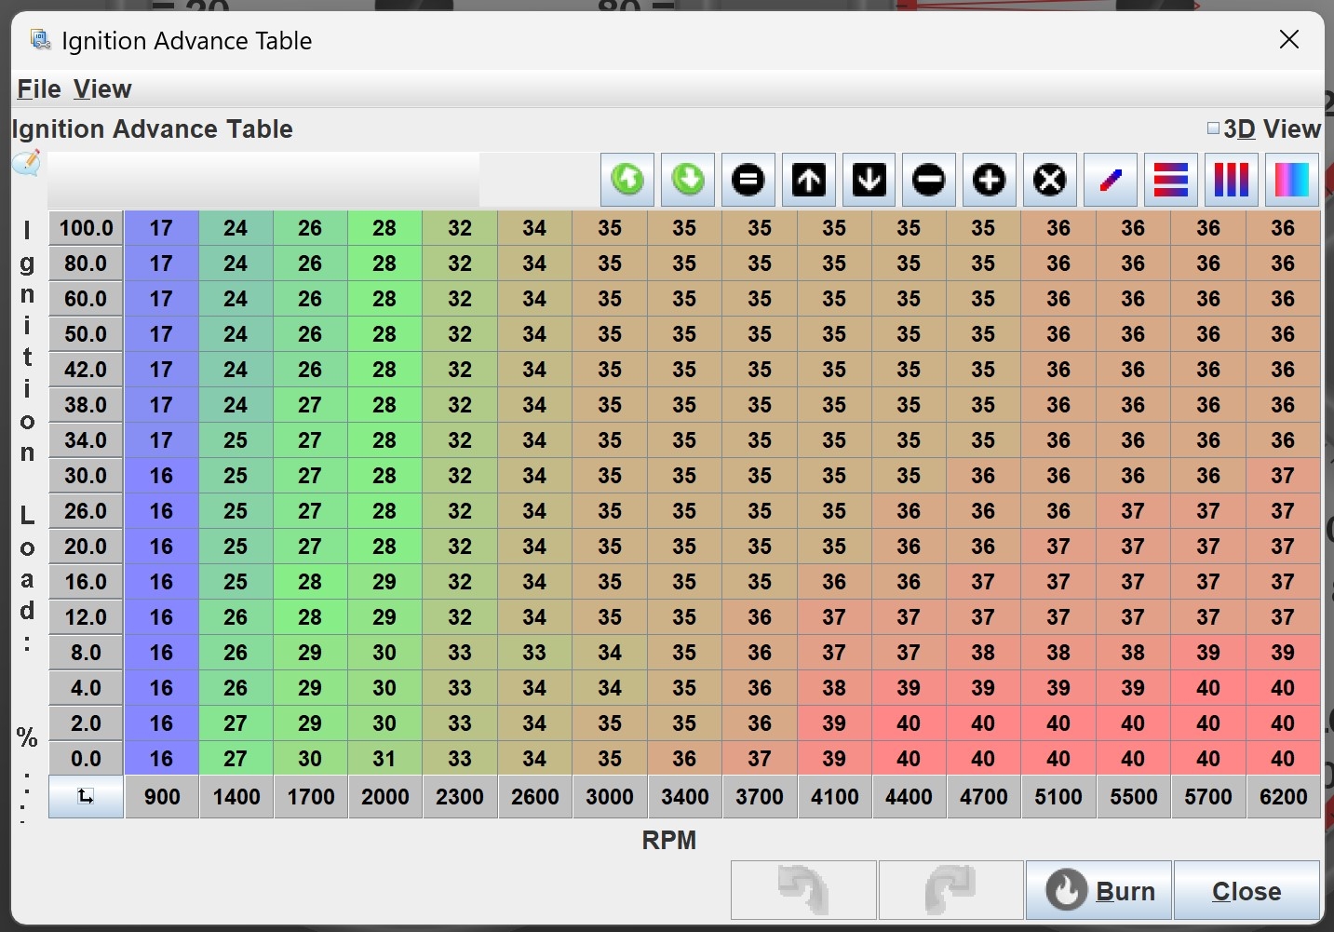Click the Close button
This screenshot has height=932, width=1334.
(x=1246, y=891)
